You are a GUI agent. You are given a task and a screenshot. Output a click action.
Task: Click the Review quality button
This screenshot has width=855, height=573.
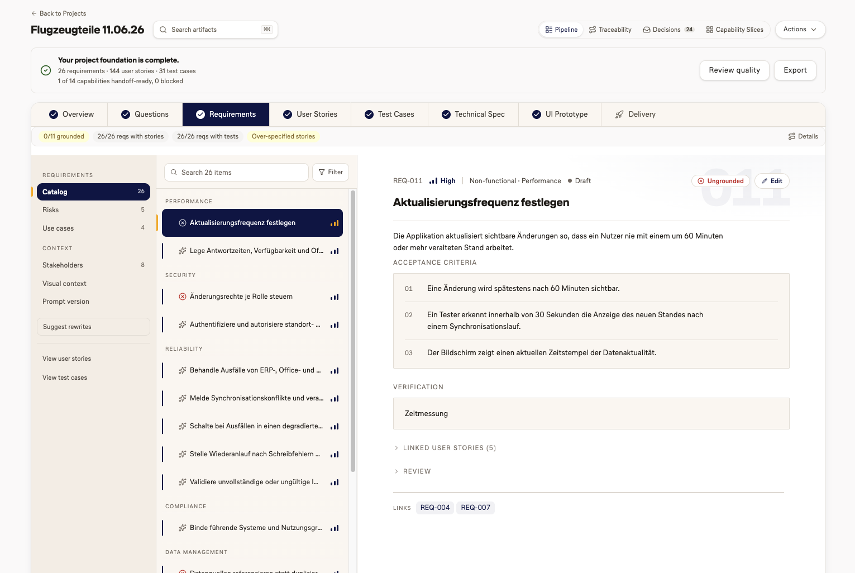(x=734, y=70)
